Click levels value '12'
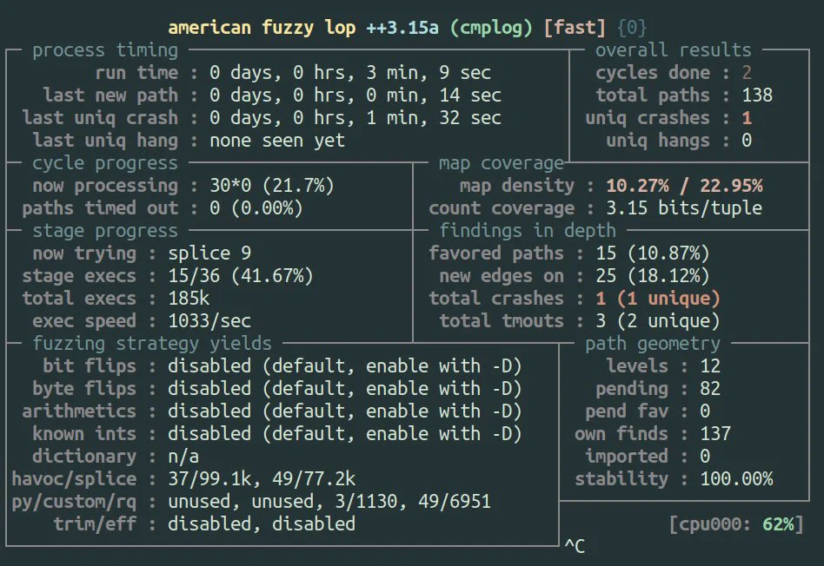The width and height of the screenshot is (824, 566). [710, 366]
